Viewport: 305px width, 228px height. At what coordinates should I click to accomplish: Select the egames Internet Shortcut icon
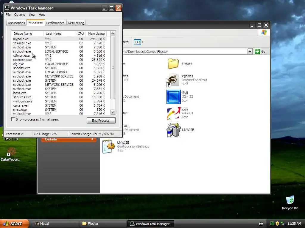click(x=173, y=80)
